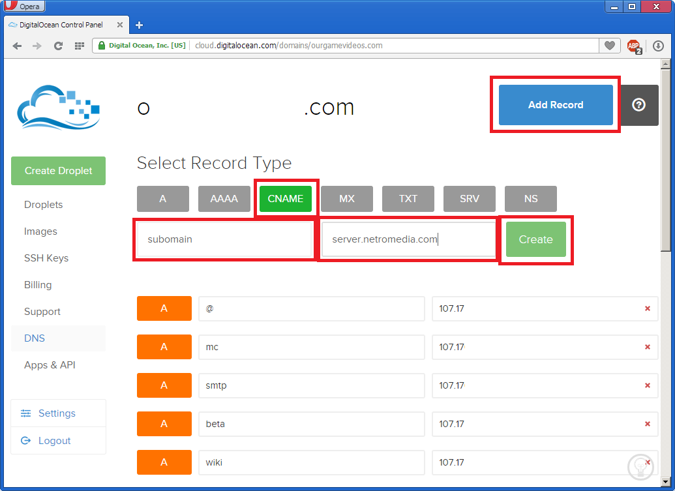Click the browser Forward arrow
This screenshot has height=491, width=675.
[x=37, y=46]
